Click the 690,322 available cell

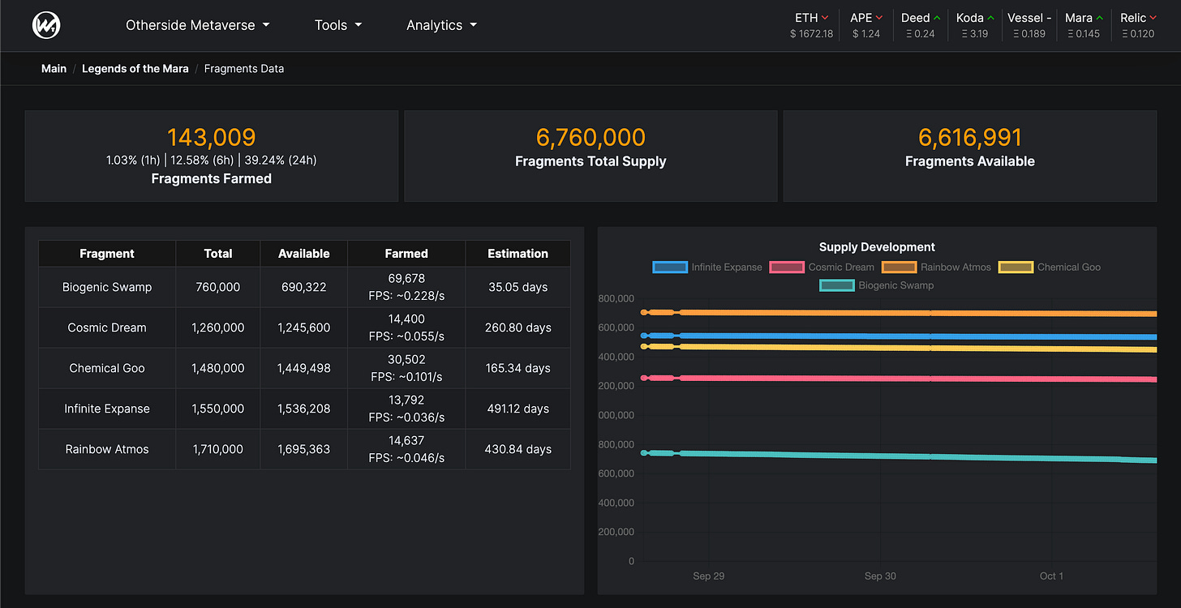click(x=304, y=287)
